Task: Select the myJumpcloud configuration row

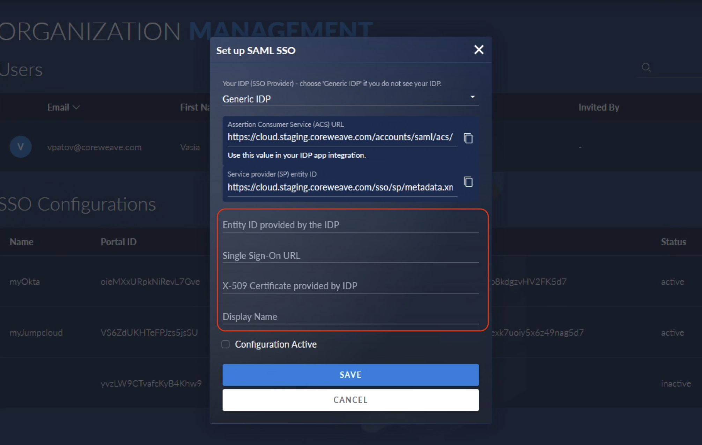Action: tap(36, 333)
